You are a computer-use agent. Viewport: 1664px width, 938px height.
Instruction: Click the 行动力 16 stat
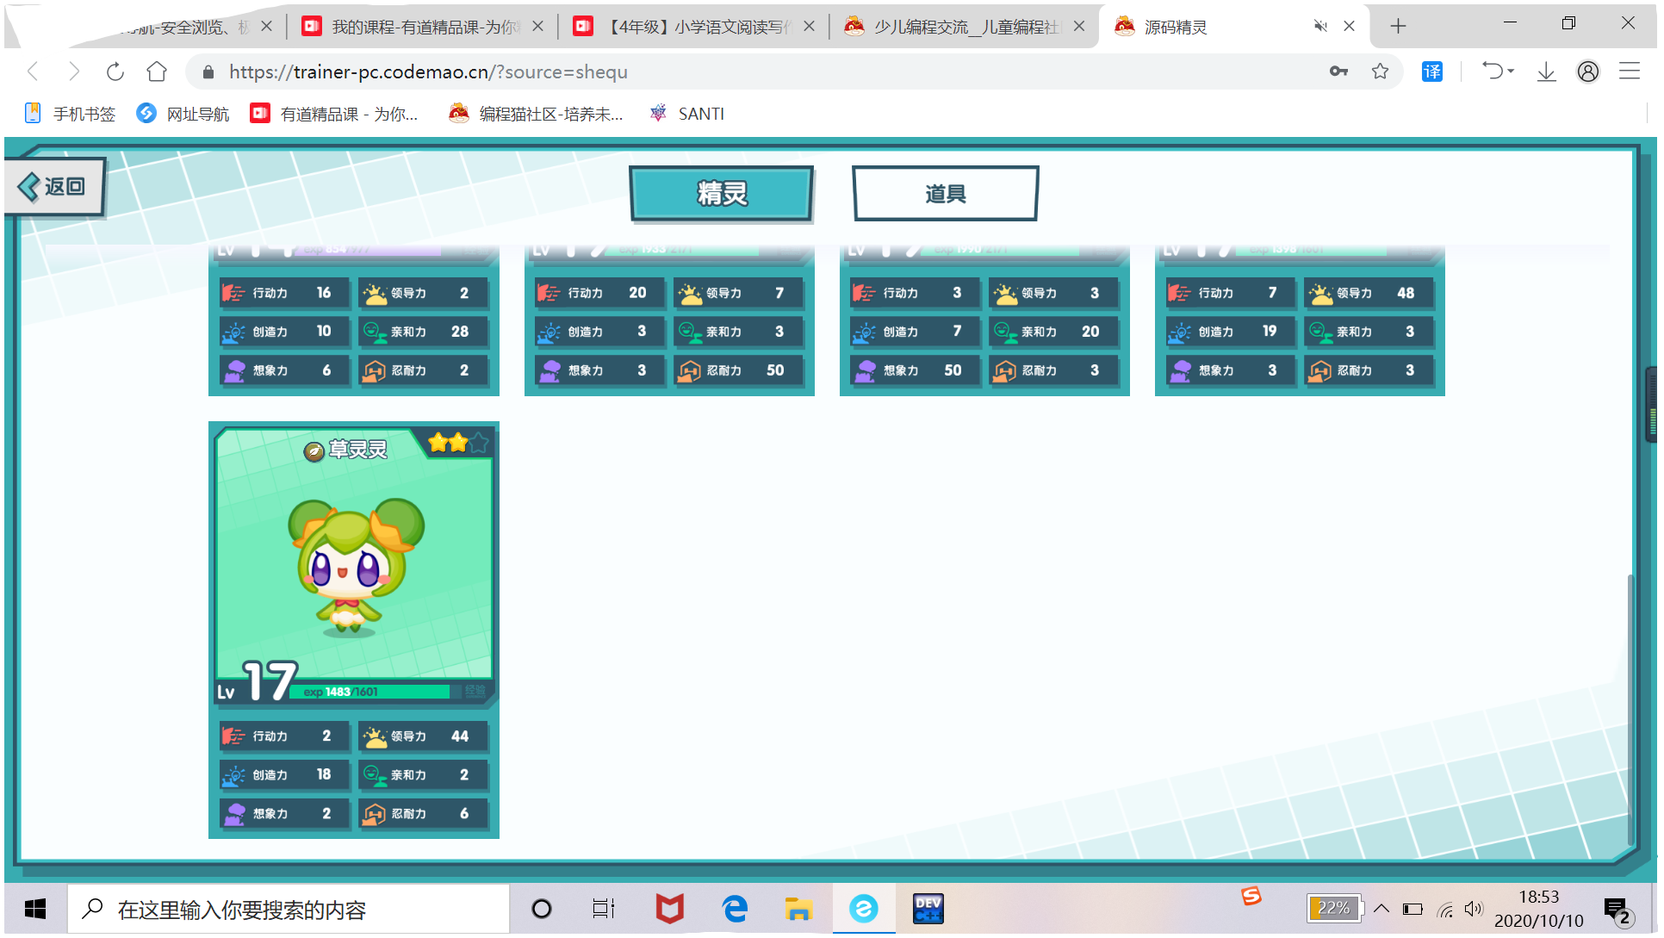(x=284, y=293)
